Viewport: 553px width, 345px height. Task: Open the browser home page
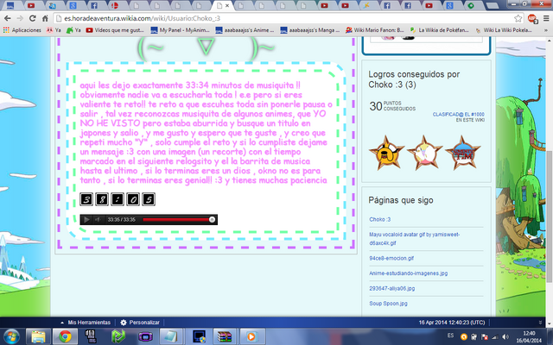45,18
